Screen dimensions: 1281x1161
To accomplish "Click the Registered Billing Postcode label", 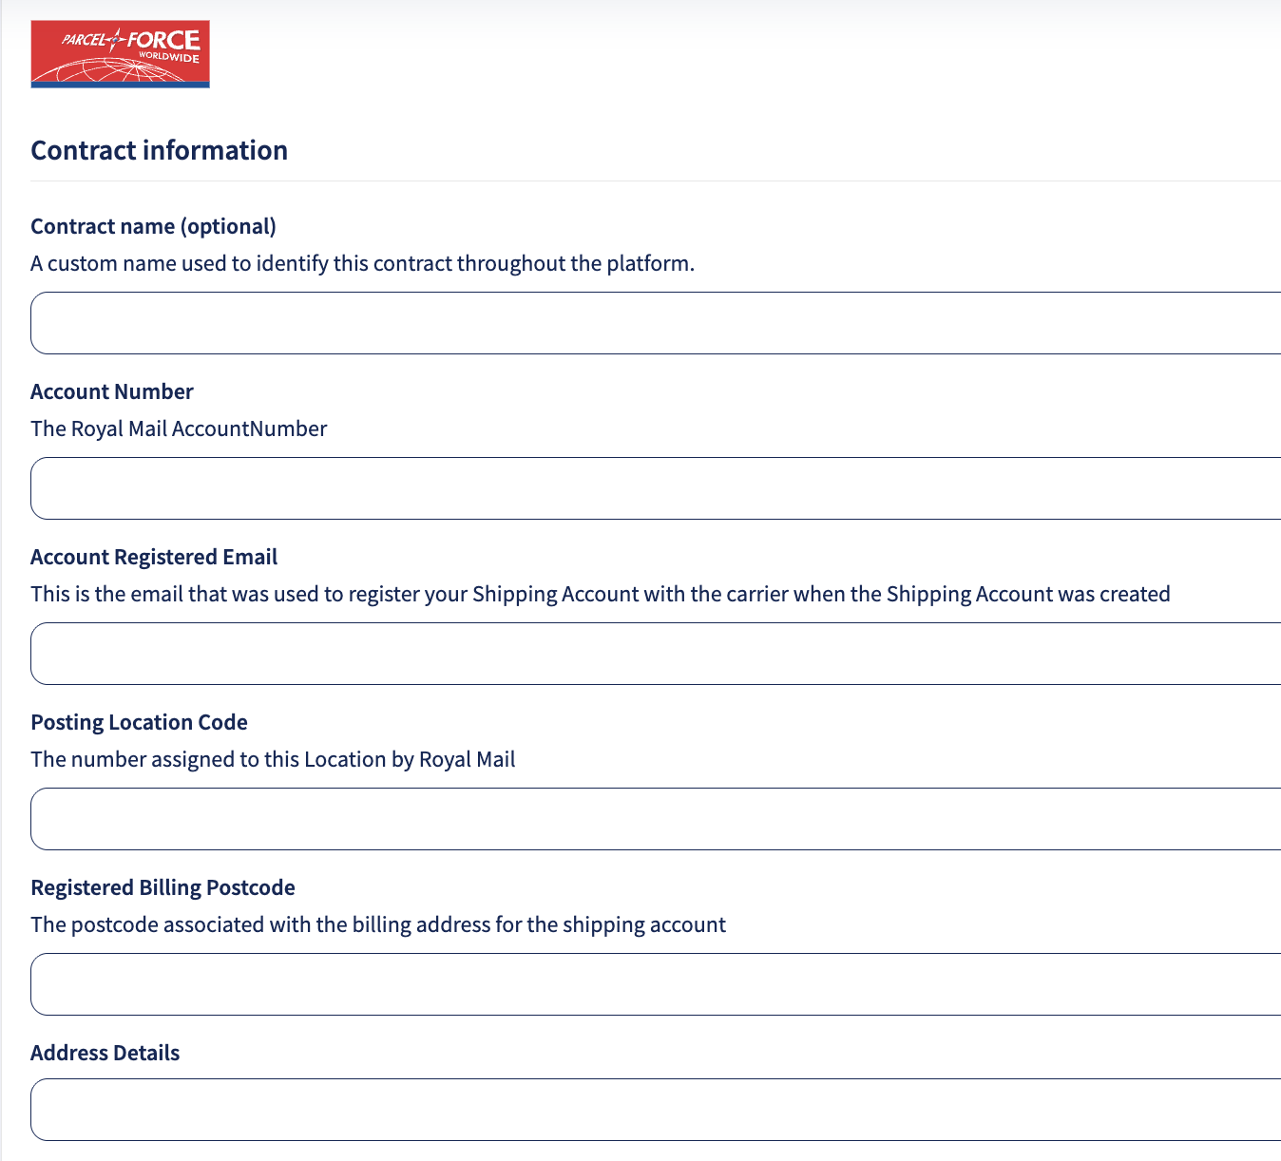I will pos(163,887).
